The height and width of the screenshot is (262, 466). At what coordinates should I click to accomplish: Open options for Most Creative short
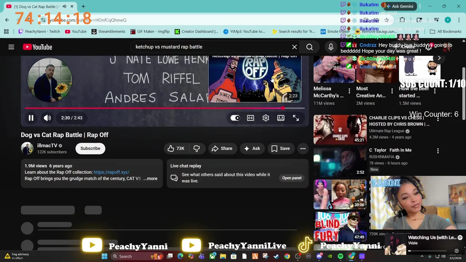pos(392,91)
